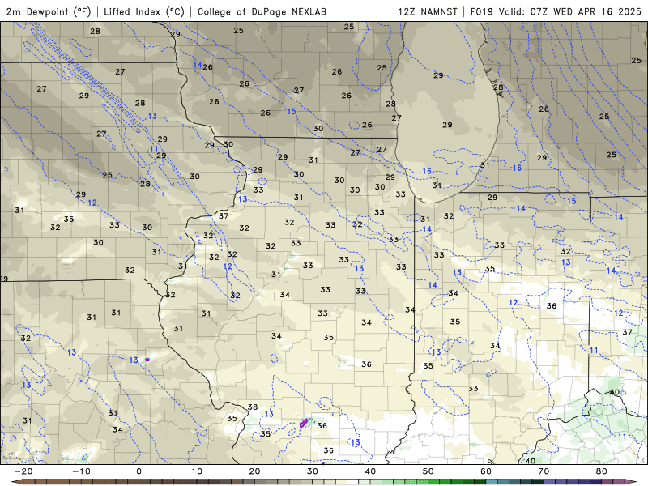The height and width of the screenshot is (486, 648).
Task: Click the "12Z NAMNST" model run label
Action: coord(428,11)
